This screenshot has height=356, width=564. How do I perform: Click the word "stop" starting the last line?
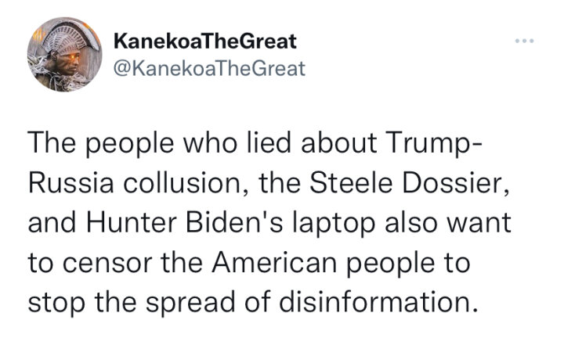click(x=57, y=302)
